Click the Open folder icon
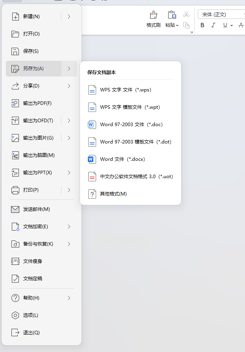The image size is (245, 352). (15, 34)
